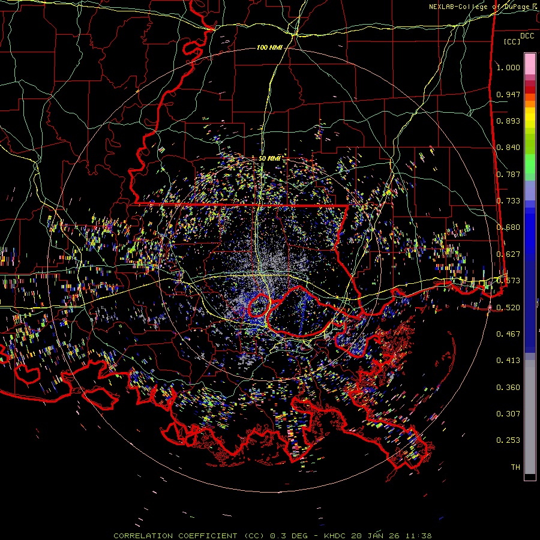Click the 0.413 scale value
This screenshot has height=540, width=540.
(508, 361)
